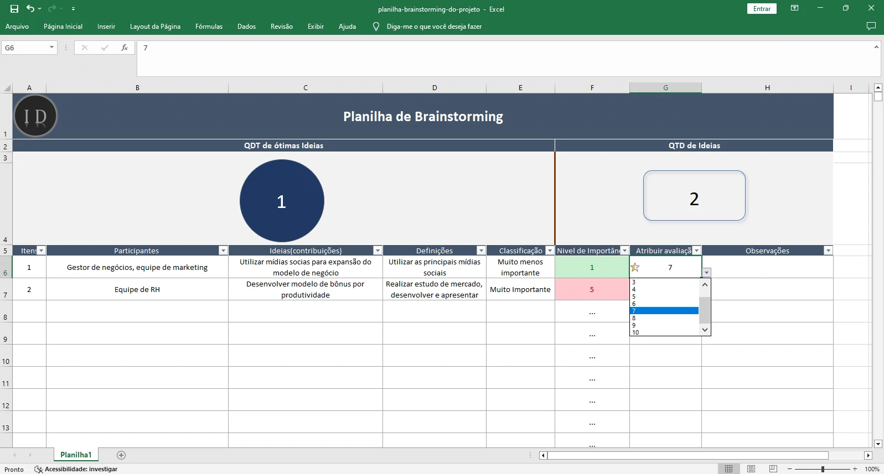Viewport: 884px width, 474px height.
Task: Click the new sheet plus icon
Action: [121, 455]
